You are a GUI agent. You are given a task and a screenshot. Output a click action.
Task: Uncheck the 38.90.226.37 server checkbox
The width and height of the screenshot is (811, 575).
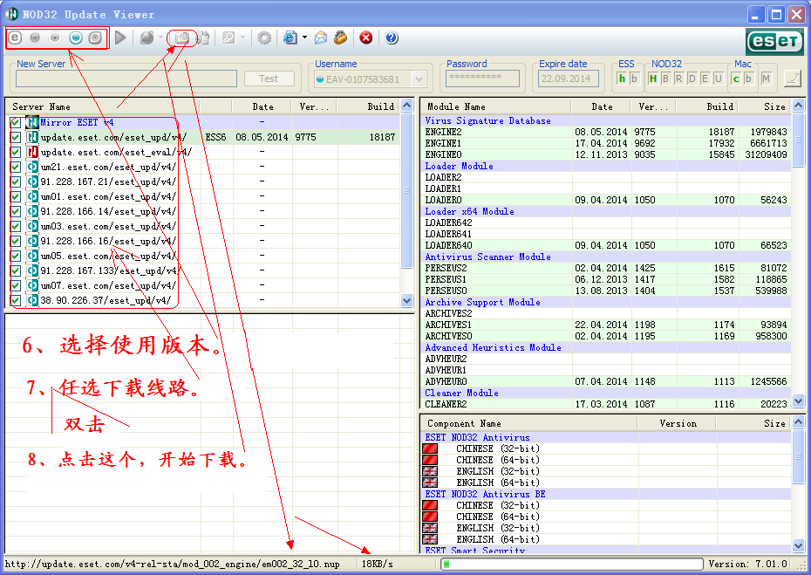tap(16, 300)
